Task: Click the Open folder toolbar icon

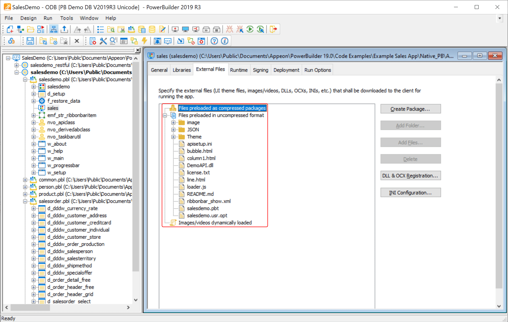Action: pos(30,29)
